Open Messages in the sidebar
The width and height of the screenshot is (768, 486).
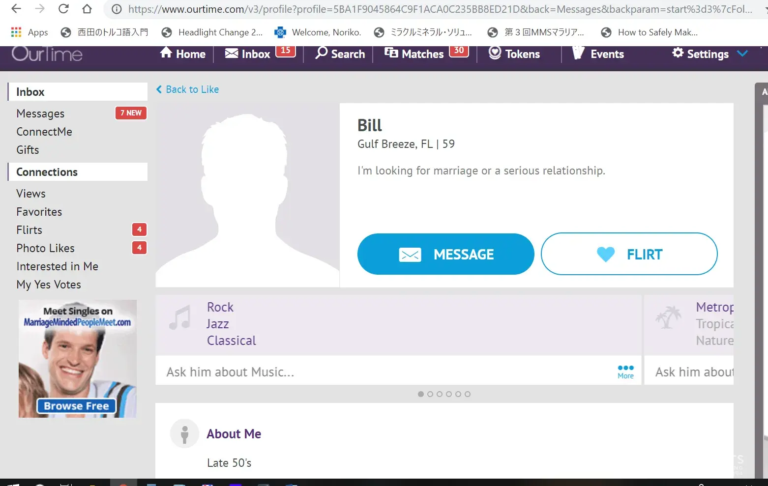40,114
